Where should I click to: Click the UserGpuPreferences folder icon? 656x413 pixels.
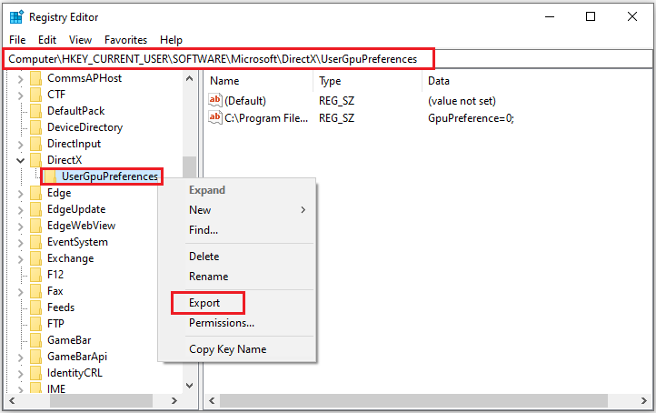[50, 176]
